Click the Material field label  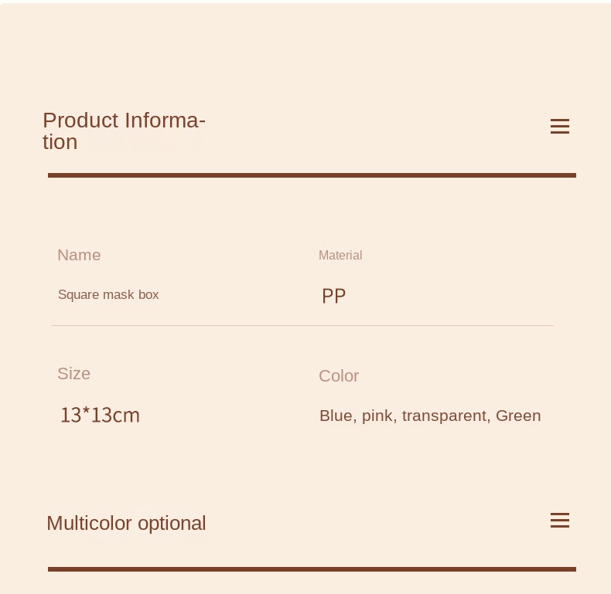[x=340, y=255]
